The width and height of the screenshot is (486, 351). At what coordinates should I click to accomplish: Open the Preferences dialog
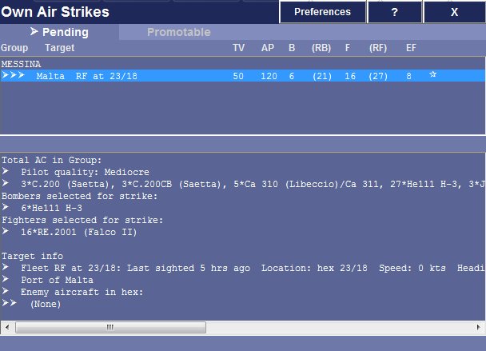click(322, 12)
